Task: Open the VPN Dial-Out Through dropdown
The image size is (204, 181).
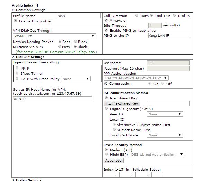Action: click(x=54, y=36)
